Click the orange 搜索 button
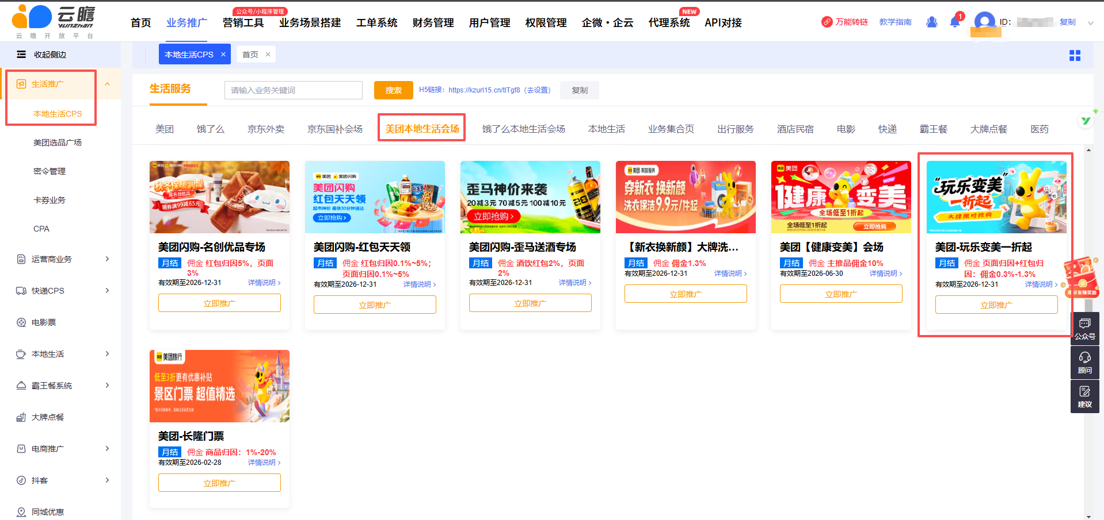The image size is (1104, 520). [394, 90]
